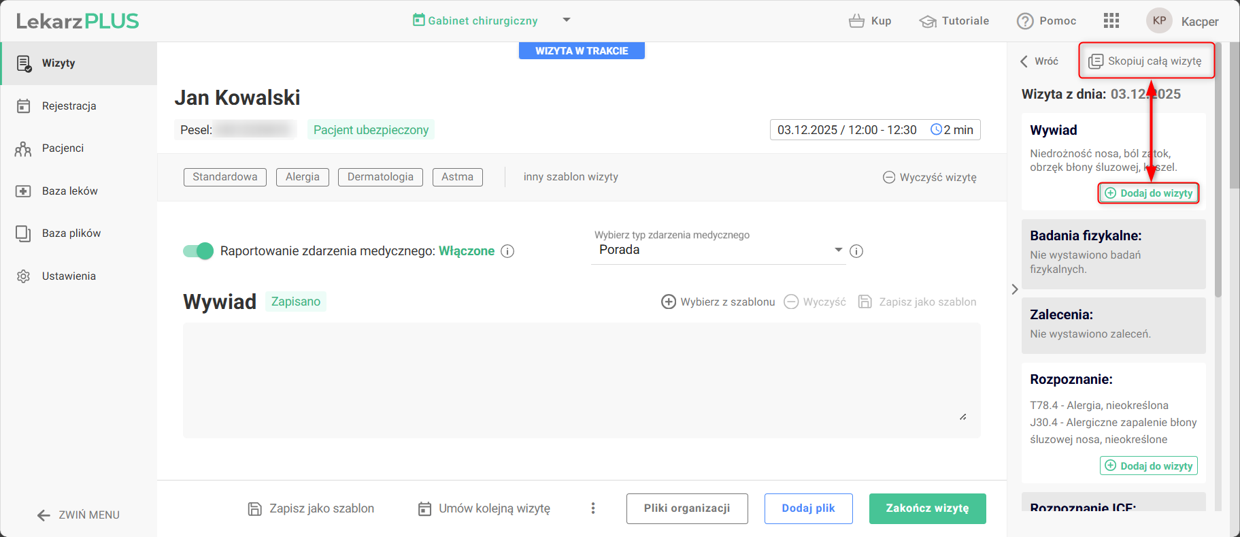Click the Zakończ wizytę button
1240x537 pixels.
click(x=927, y=508)
